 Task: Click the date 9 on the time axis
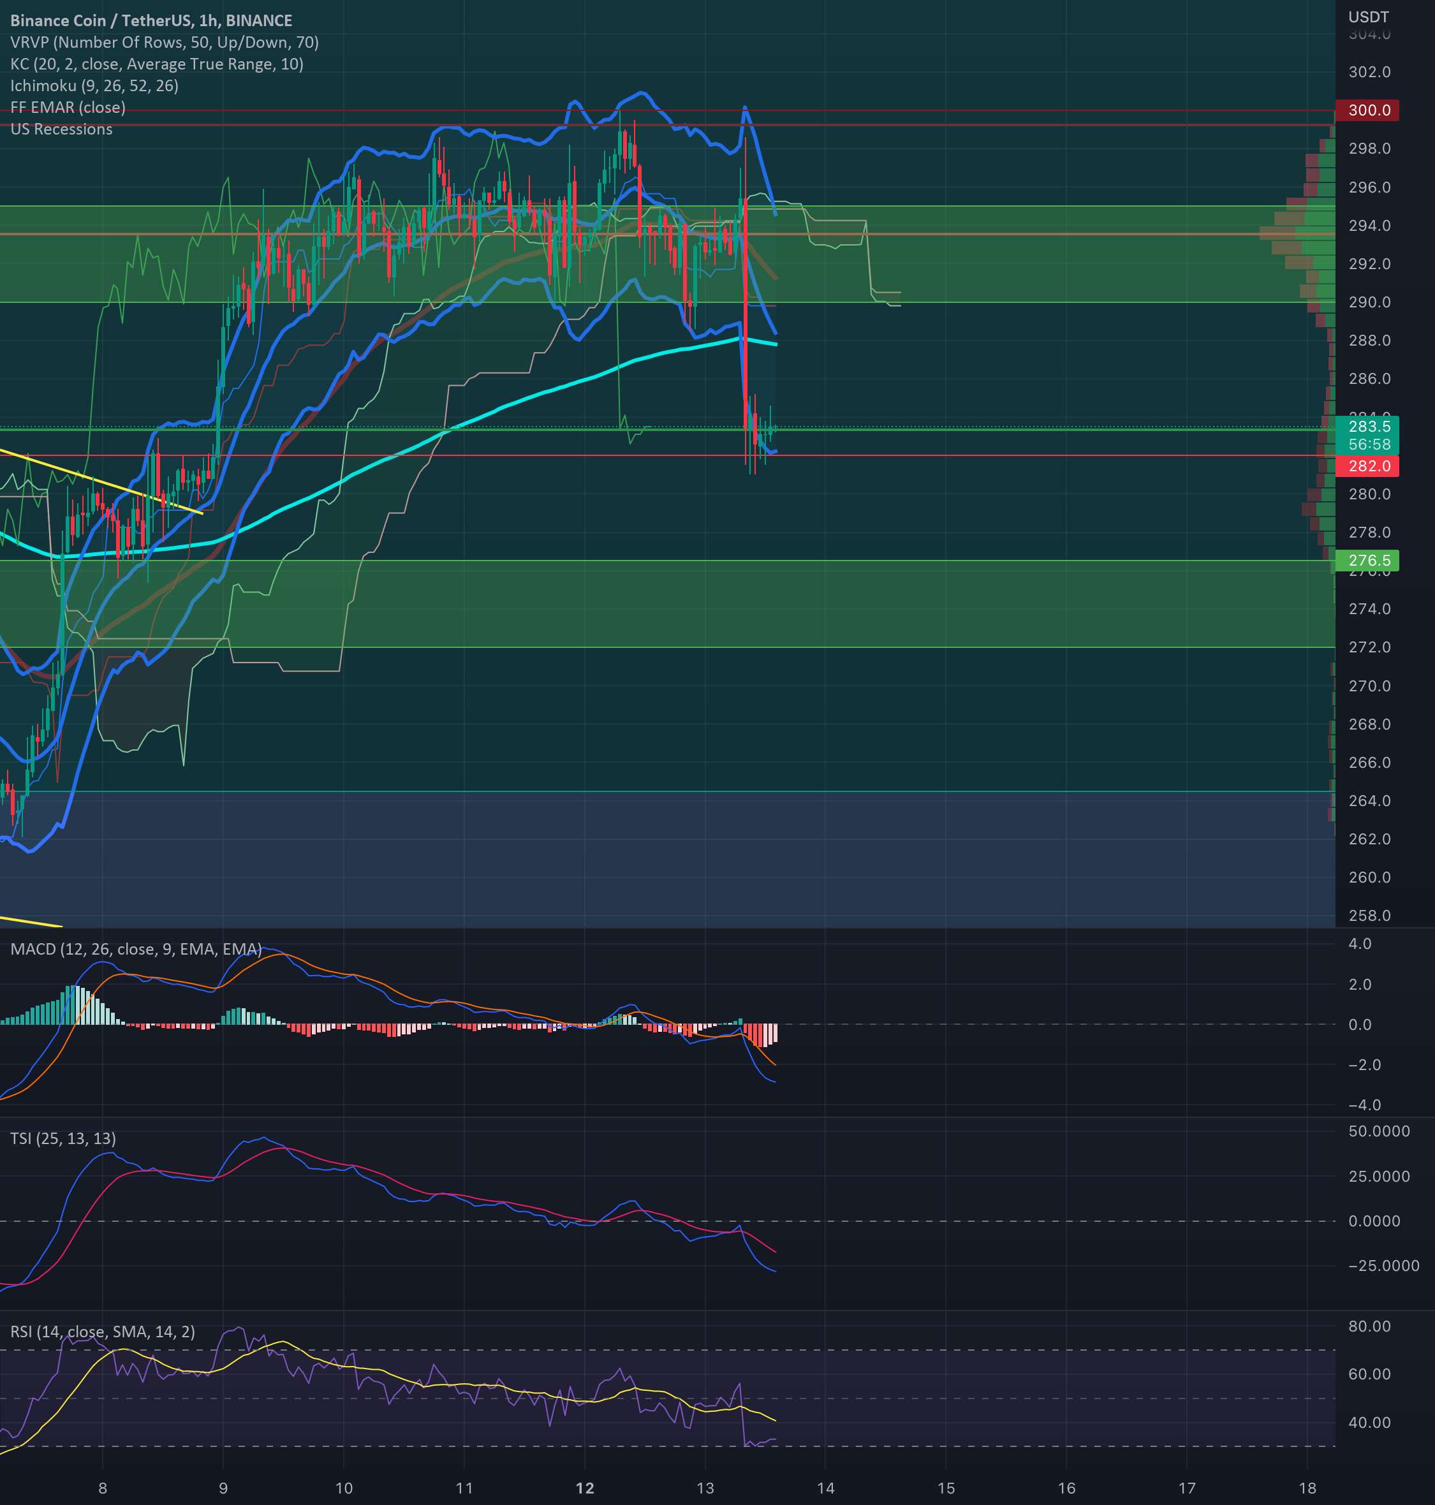click(223, 1488)
